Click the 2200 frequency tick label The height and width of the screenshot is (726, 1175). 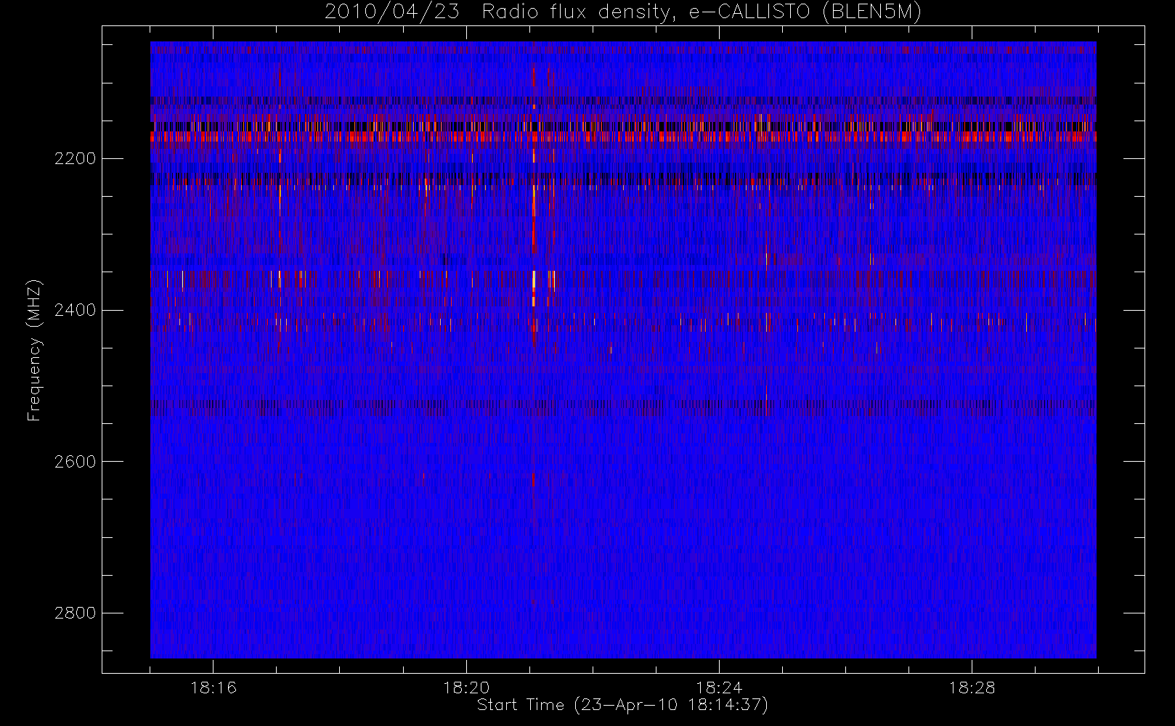pos(75,158)
